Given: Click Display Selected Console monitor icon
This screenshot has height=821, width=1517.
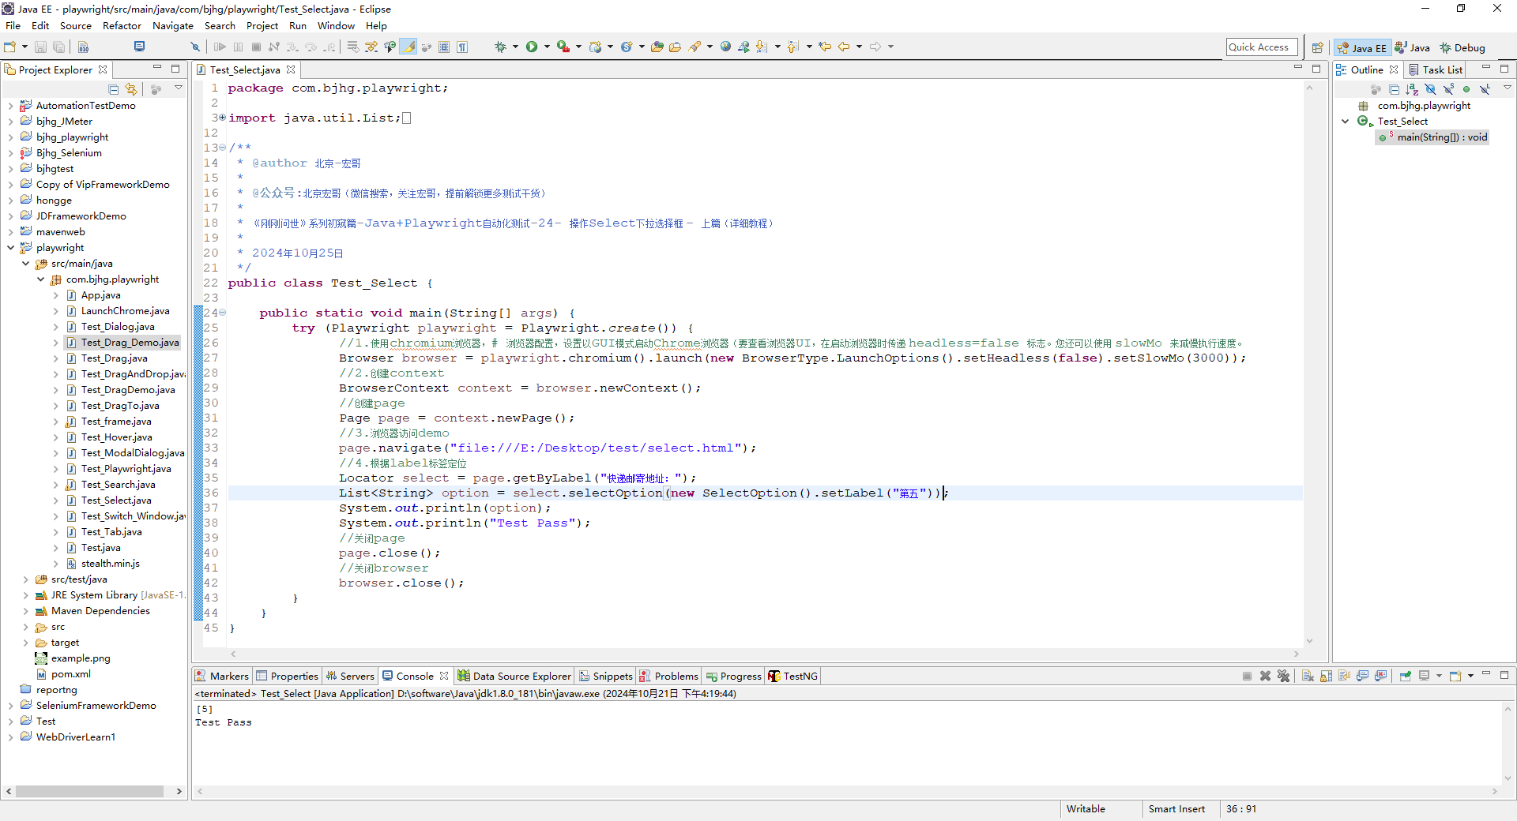Looking at the screenshot, I should [1424, 676].
